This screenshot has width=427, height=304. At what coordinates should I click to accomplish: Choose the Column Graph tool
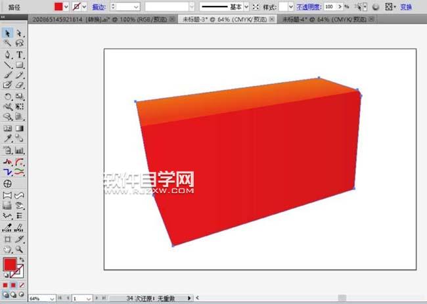tap(19, 150)
